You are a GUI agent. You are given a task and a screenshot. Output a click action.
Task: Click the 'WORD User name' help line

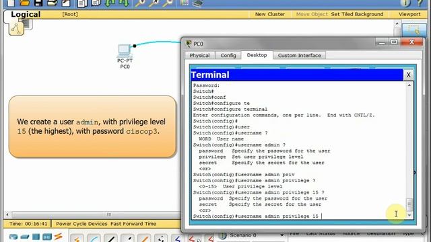221,139
